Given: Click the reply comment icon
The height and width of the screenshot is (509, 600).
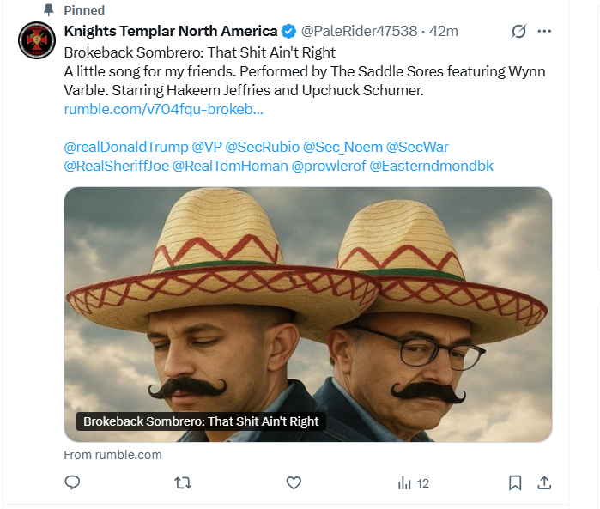Looking at the screenshot, I should click(73, 483).
